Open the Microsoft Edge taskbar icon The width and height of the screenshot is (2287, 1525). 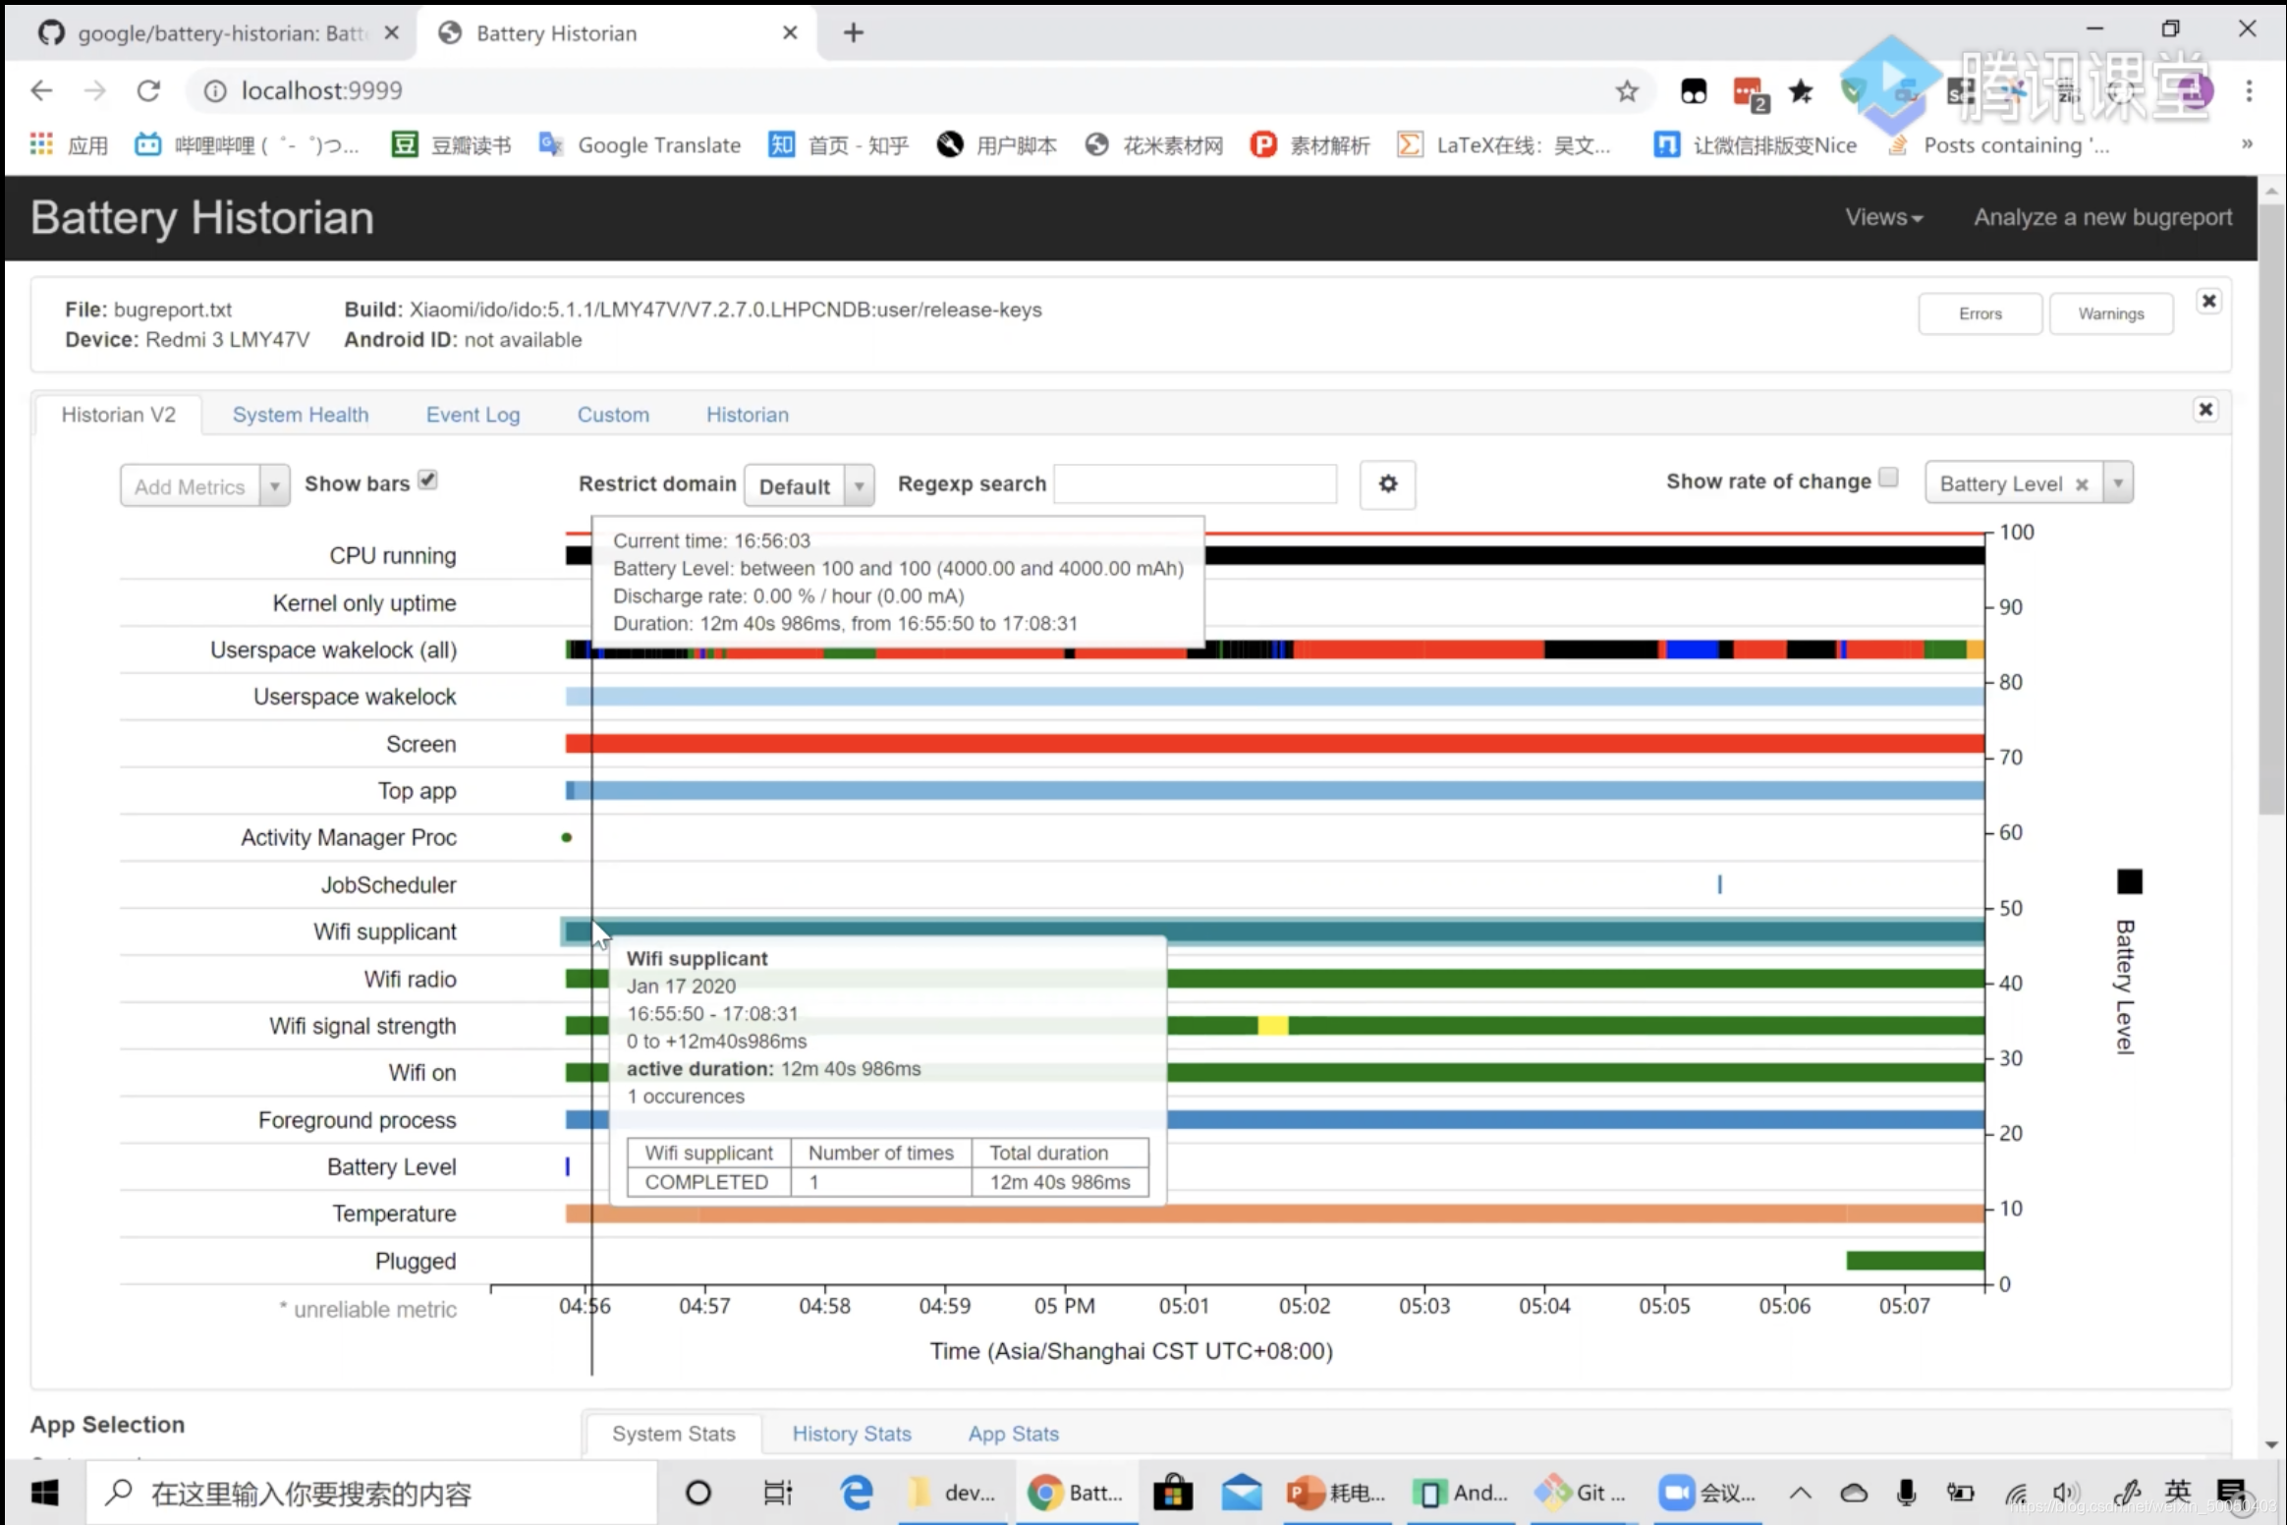856,1493
